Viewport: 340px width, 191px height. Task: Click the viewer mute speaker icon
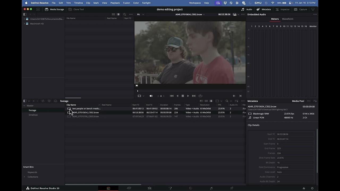151,96
